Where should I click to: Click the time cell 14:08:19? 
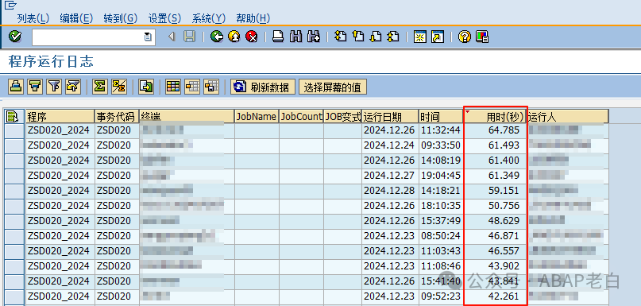441,161
